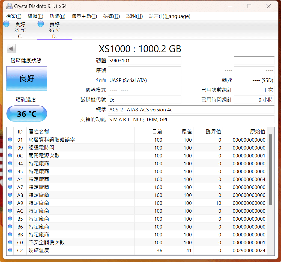Open the 語言(L)(Language) menu
281x262 pixels.
pyautogui.click(x=169, y=16)
